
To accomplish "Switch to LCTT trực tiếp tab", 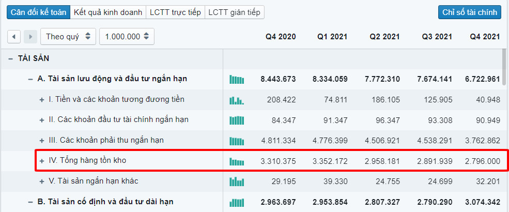I will tap(175, 12).
